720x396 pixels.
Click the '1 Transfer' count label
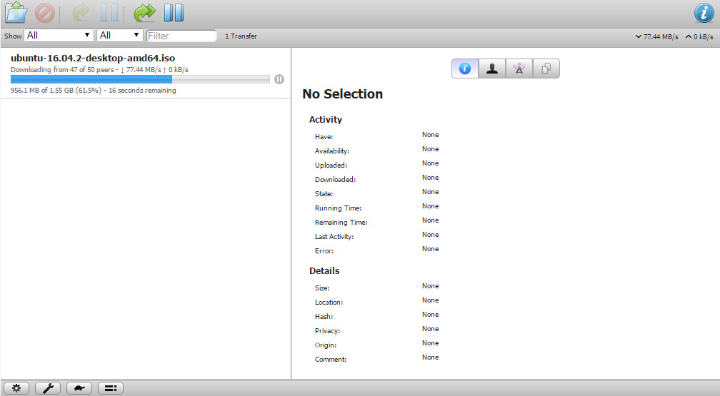click(241, 36)
